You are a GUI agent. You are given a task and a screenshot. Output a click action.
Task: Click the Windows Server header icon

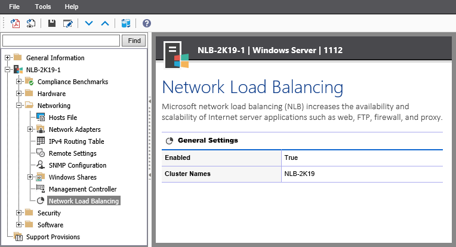coord(176,55)
